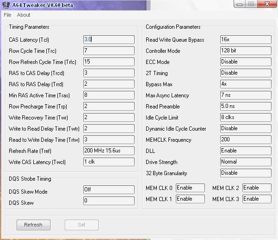Screen dimensions: 278x240
Task: Click the CAS Latency (Tcl) field
Action: coord(109,39)
